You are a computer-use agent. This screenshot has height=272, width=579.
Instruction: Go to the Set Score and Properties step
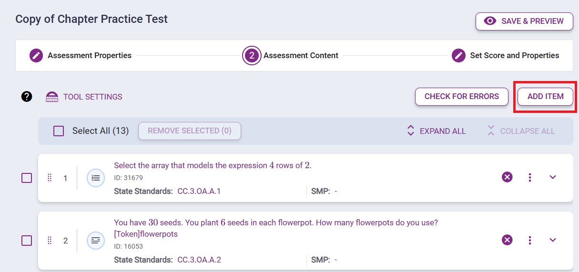tap(506, 56)
